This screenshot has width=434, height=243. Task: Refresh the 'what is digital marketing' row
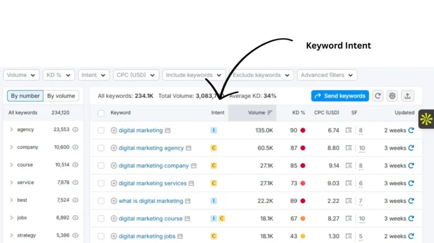(411, 201)
